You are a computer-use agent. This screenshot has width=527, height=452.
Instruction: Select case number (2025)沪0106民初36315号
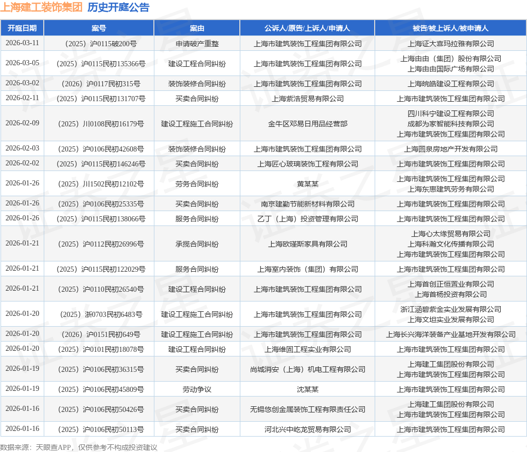(101, 369)
